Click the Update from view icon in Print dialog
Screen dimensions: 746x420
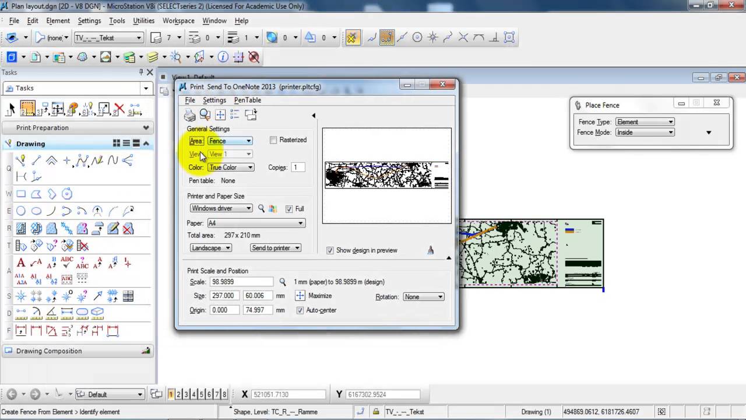coord(251,115)
